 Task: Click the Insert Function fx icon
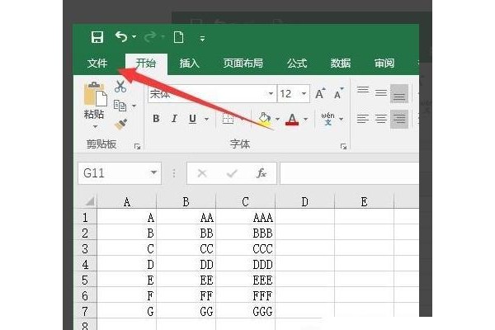(262, 173)
